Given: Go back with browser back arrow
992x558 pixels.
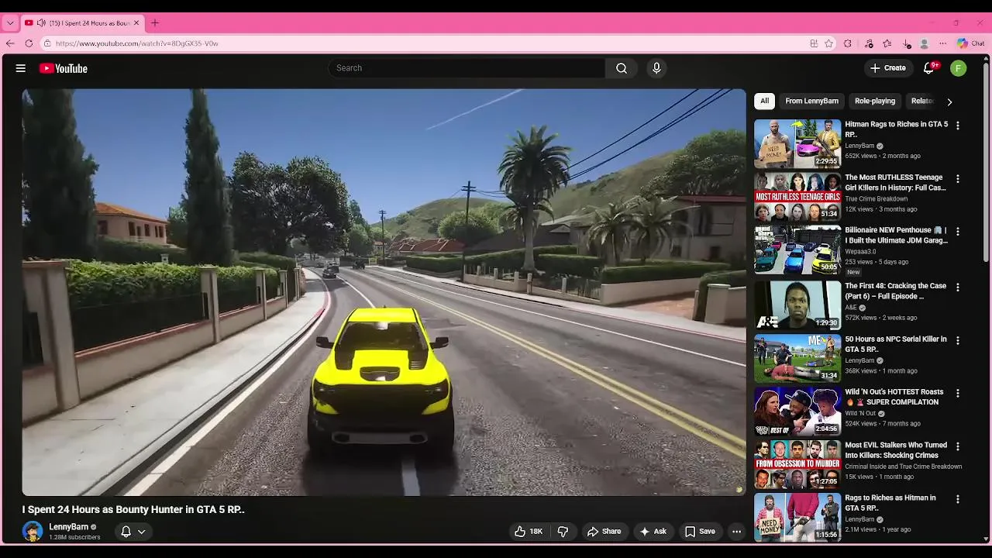Looking at the screenshot, I should tap(10, 43).
